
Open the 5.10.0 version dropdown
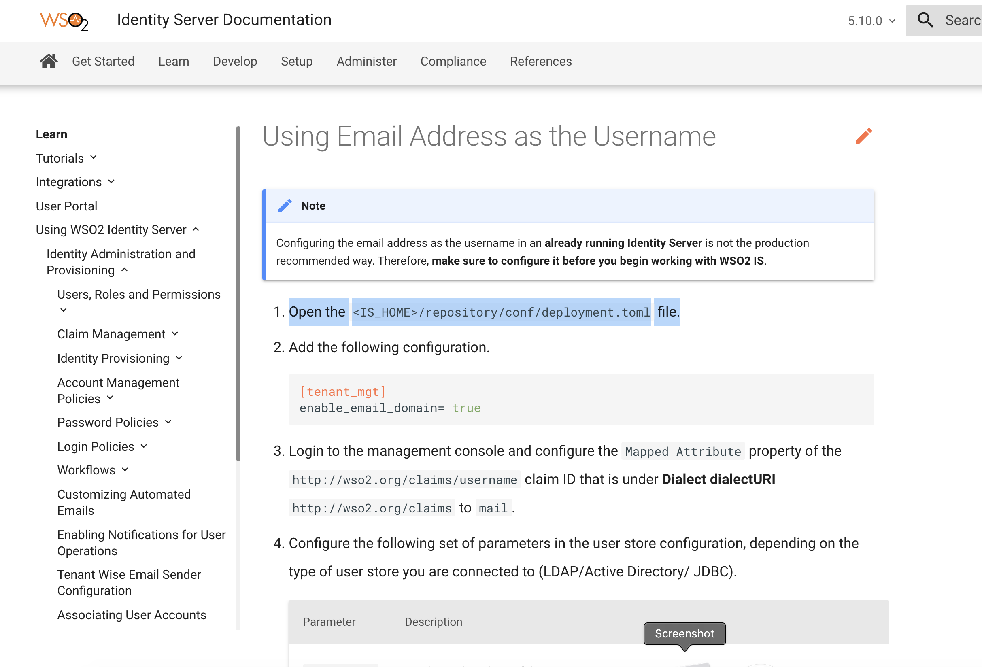click(871, 21)
